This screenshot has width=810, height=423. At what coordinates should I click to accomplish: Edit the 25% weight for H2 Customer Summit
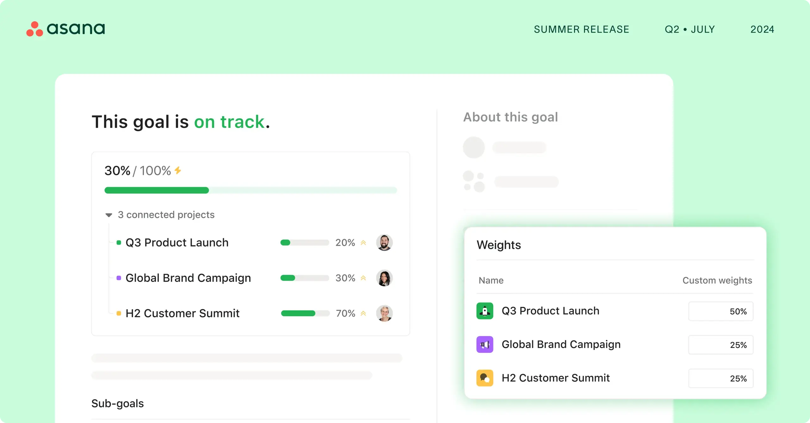coord(721,378)
